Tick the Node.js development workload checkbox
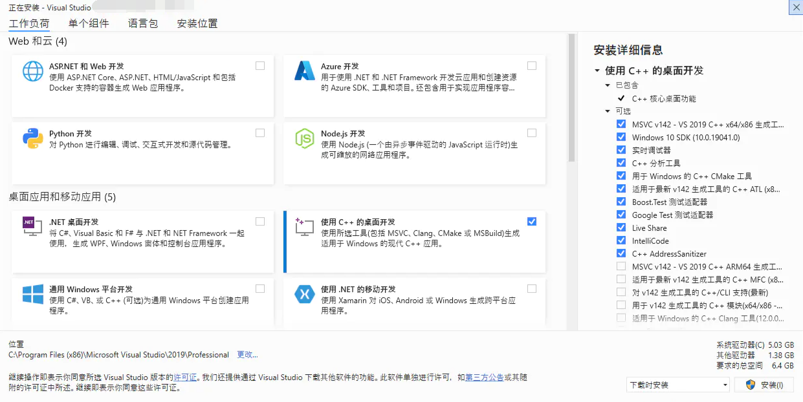Screen dimensions: 803x402 [x=532, y=132]
